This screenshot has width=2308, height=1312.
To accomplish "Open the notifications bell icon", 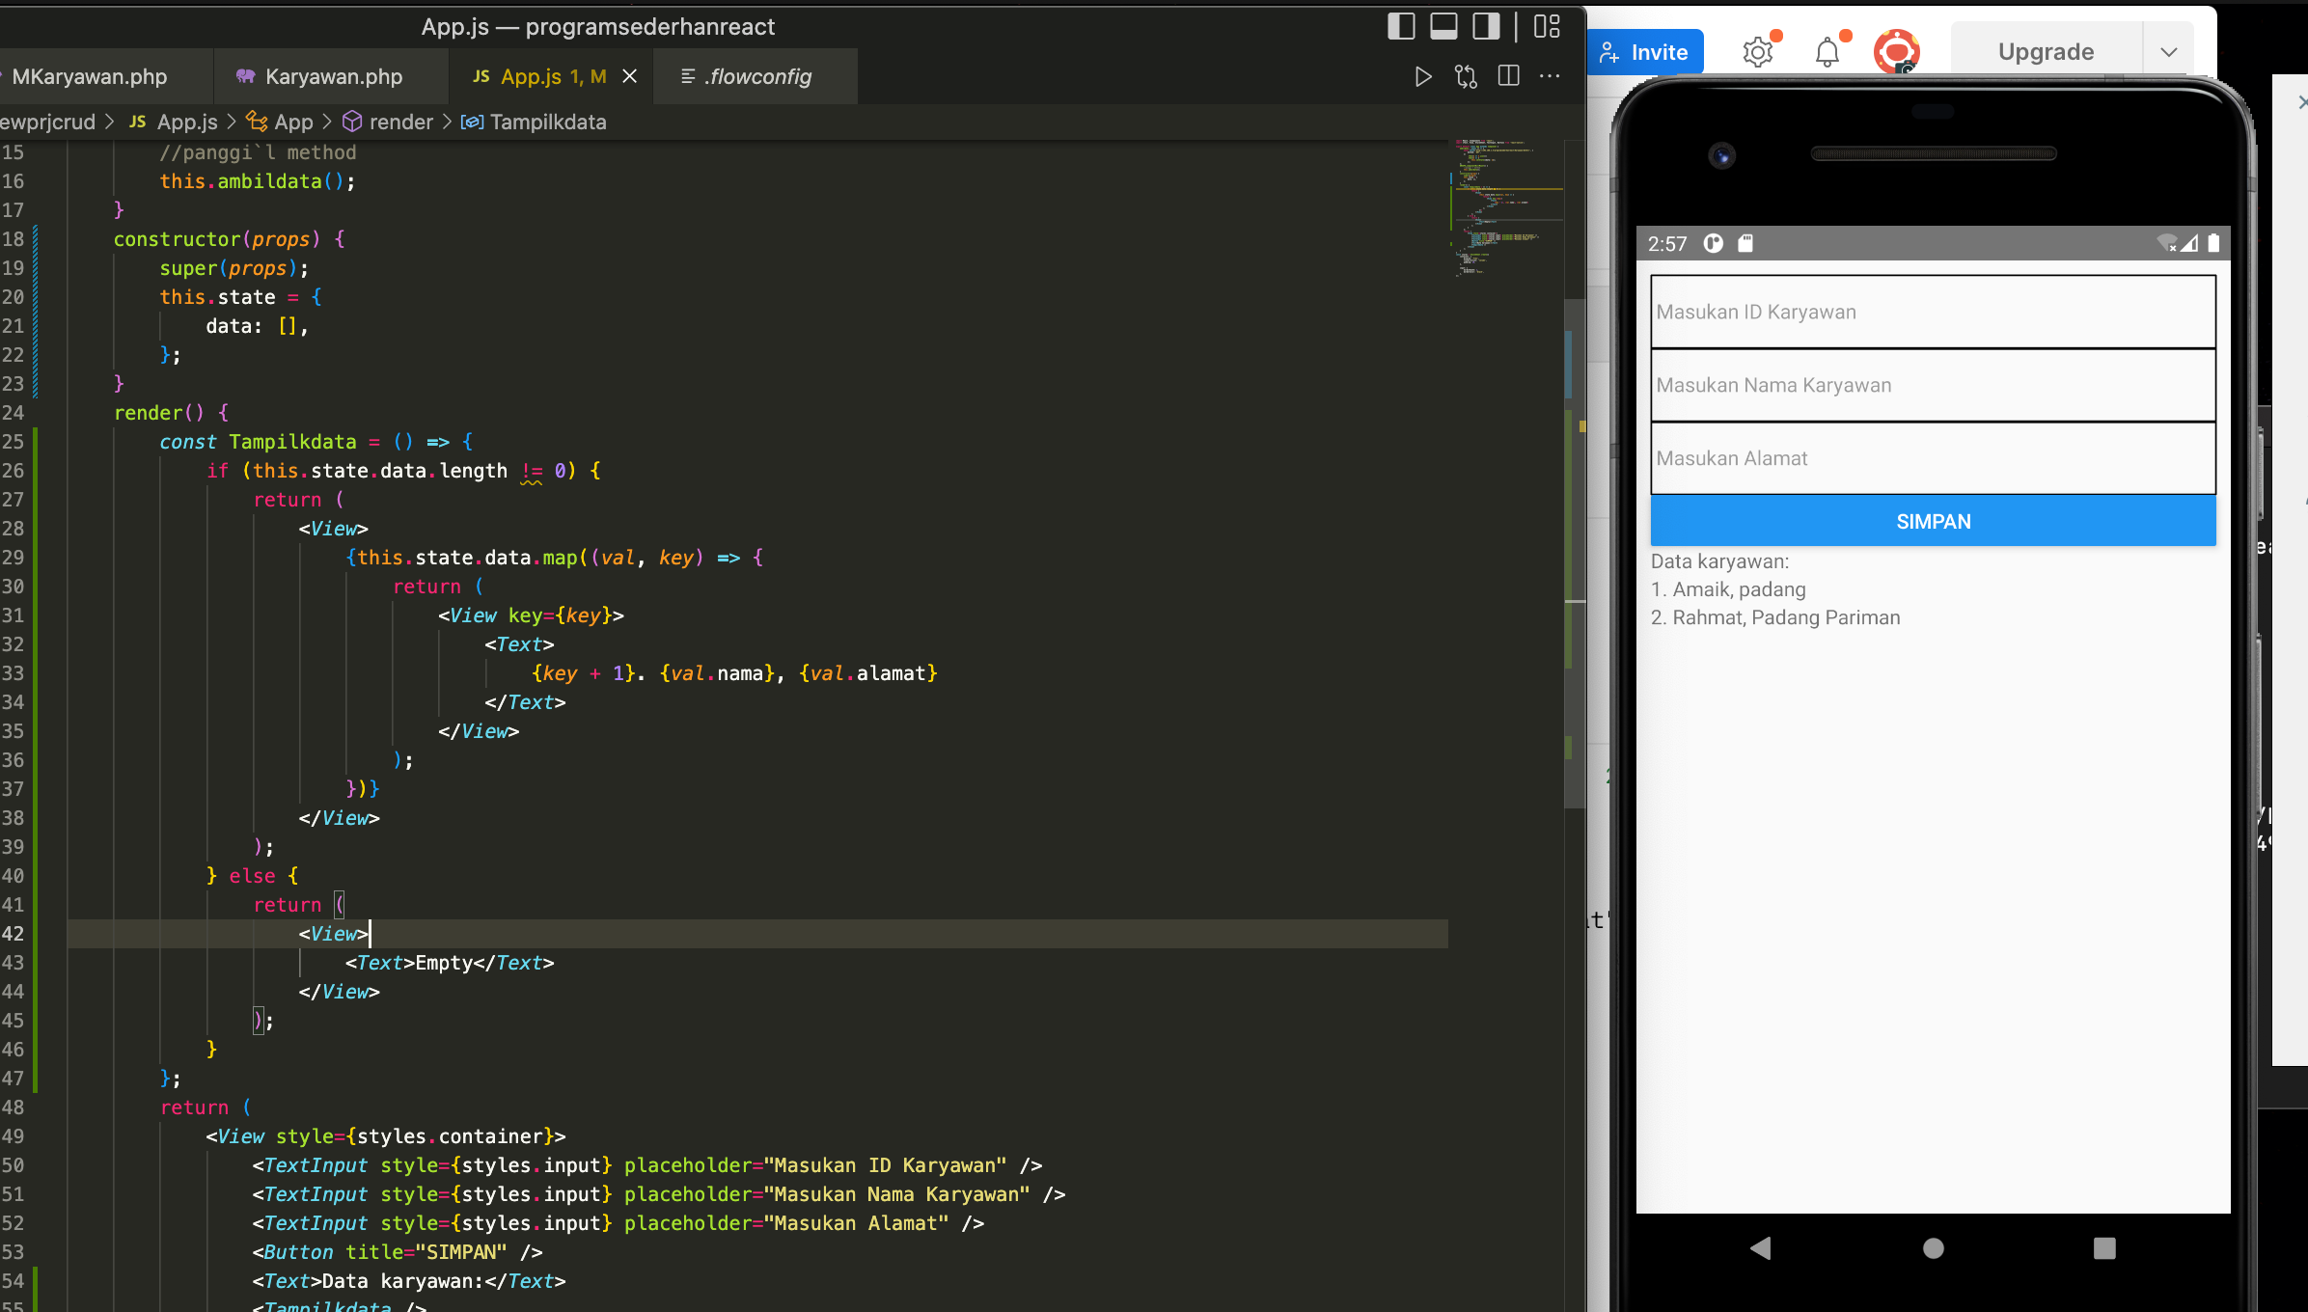I will click(1827, 52).
